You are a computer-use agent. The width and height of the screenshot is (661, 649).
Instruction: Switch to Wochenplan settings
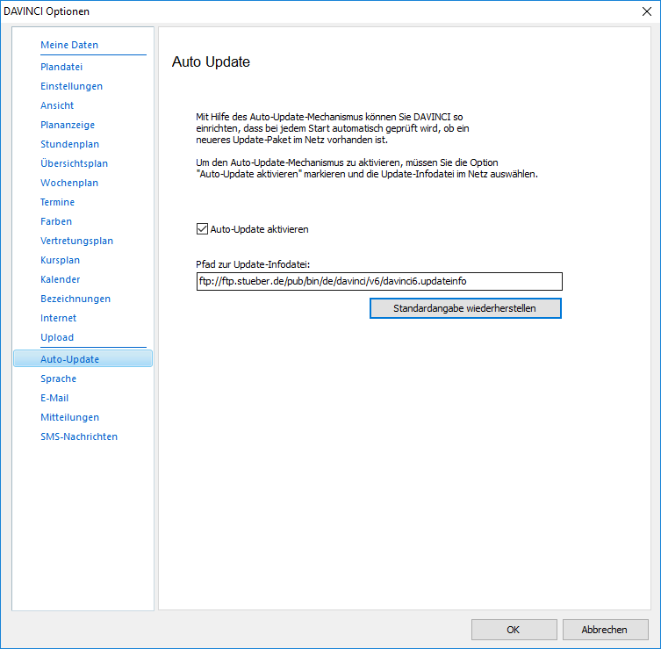coord(69,183)
